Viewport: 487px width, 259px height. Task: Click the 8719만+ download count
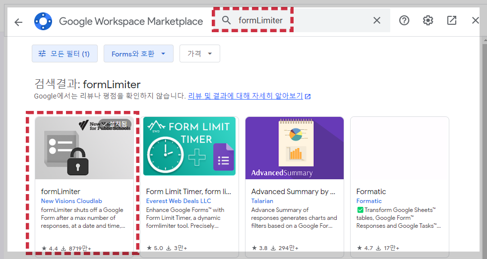[x=76, y=248]
